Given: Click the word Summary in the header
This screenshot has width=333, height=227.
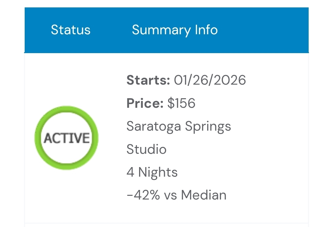Looking at the screenshot, I should point(161,30).
